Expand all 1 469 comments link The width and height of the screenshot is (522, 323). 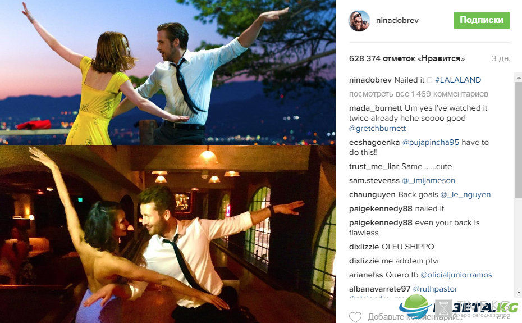tap(419, 94)
